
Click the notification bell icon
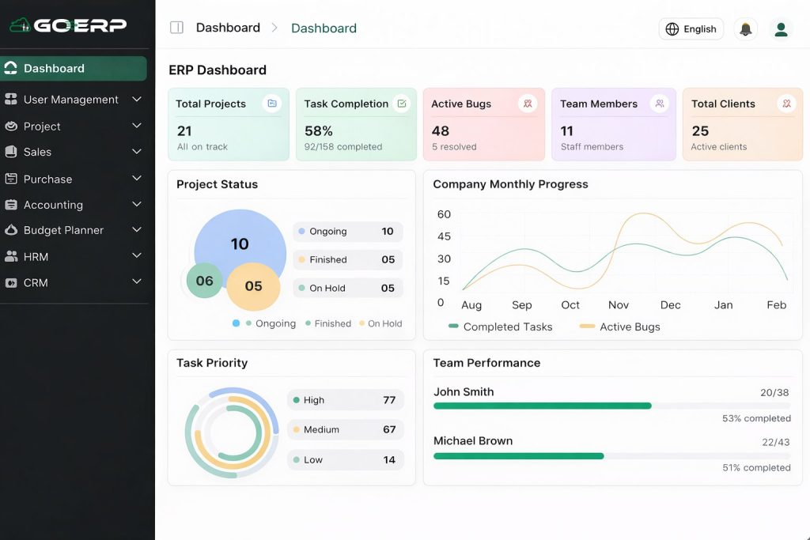[745, 29]
